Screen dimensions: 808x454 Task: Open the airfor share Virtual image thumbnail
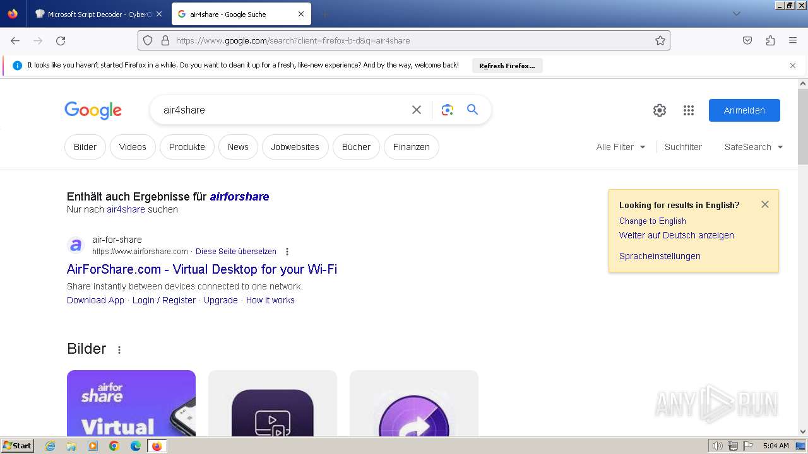pos(131,403)
